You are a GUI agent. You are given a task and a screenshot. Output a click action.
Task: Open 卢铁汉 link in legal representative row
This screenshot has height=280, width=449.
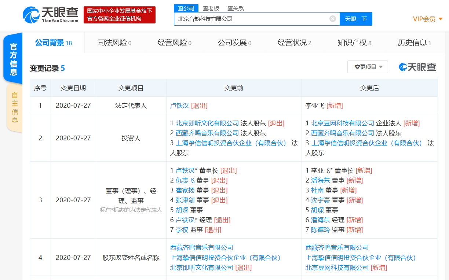pyautogui.click(x=179, y=106)
